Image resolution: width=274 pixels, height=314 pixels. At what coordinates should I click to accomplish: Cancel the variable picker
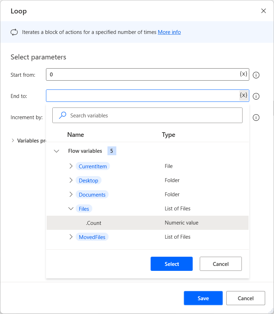221,263
